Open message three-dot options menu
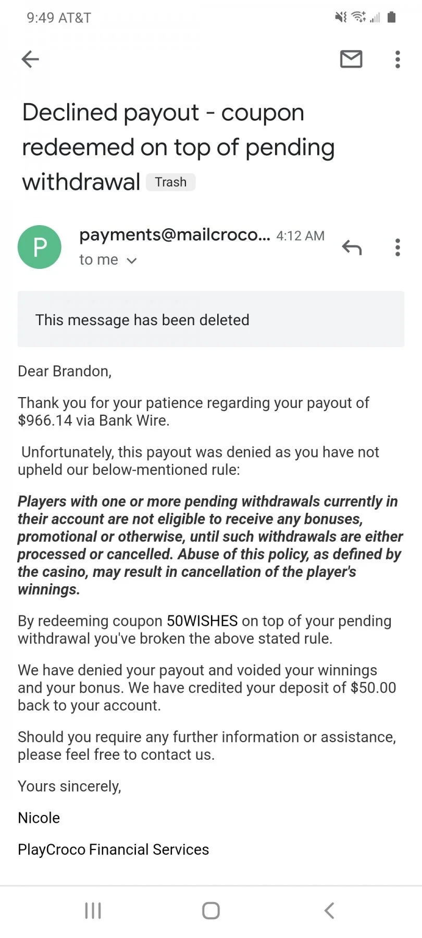This screenshot has height=938, width=422. pyautogui.click(x=398, y=247)
